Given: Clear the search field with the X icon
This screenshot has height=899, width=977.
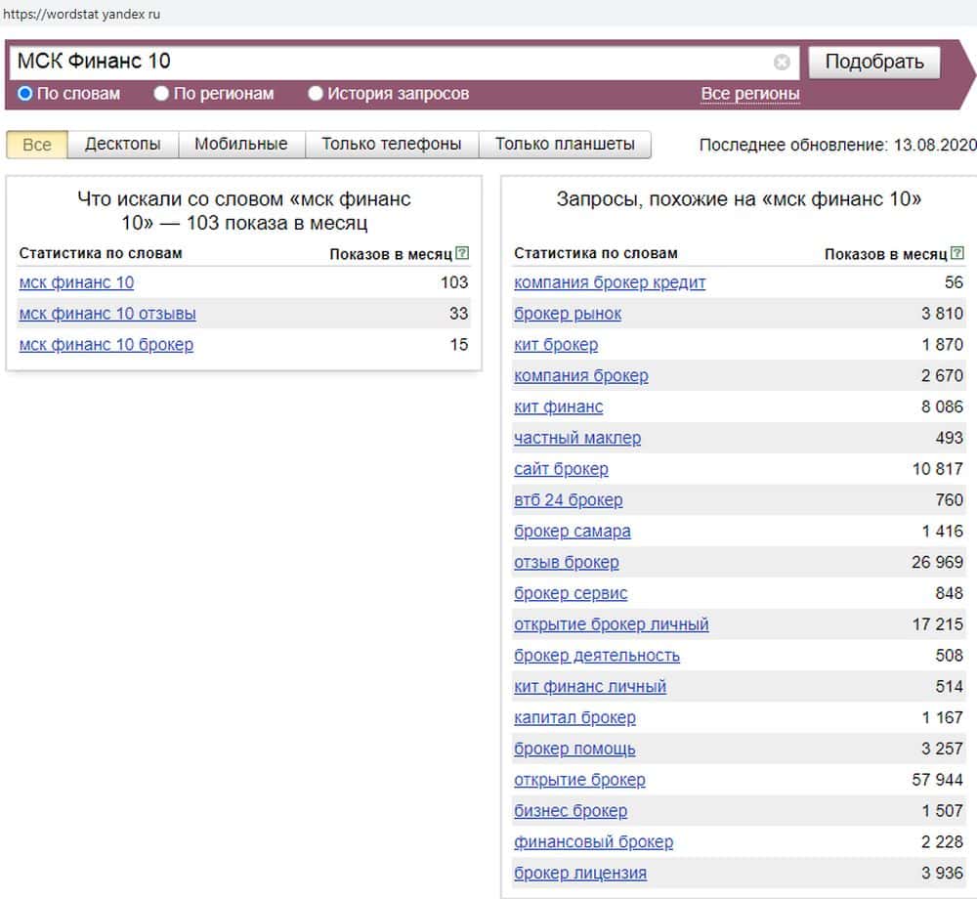Looking at the screenshot, I should point(782,63).
